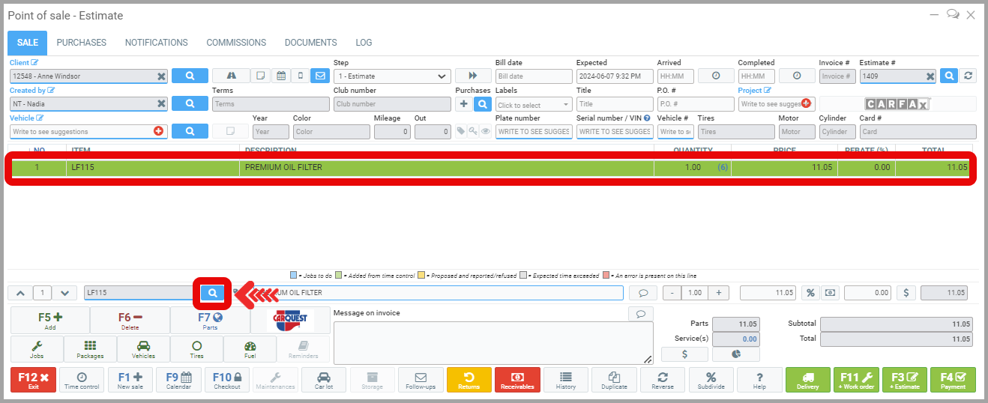
Task: Click the Receivables button
Action: (x=517, y=380)
